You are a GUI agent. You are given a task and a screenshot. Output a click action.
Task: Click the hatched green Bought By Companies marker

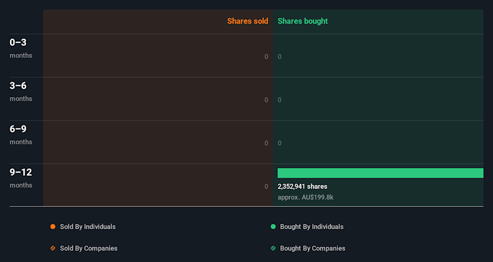pos(273,248)
